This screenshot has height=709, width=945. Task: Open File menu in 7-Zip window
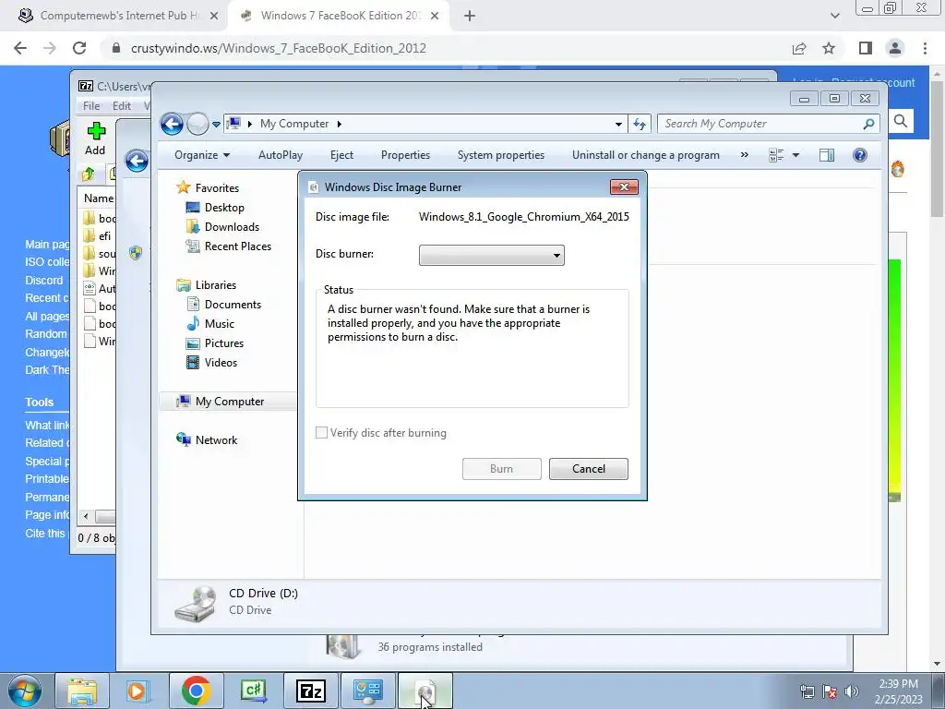coord(91,105)
